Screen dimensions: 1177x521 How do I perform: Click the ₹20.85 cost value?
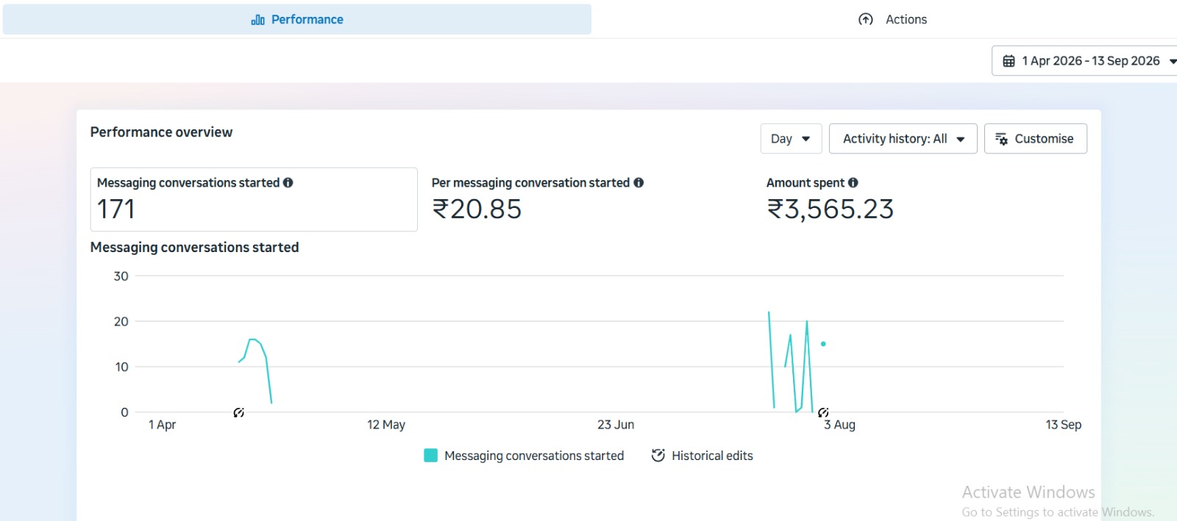477,209
